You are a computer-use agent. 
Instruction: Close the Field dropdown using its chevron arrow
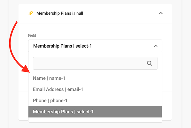click(156, 46)
